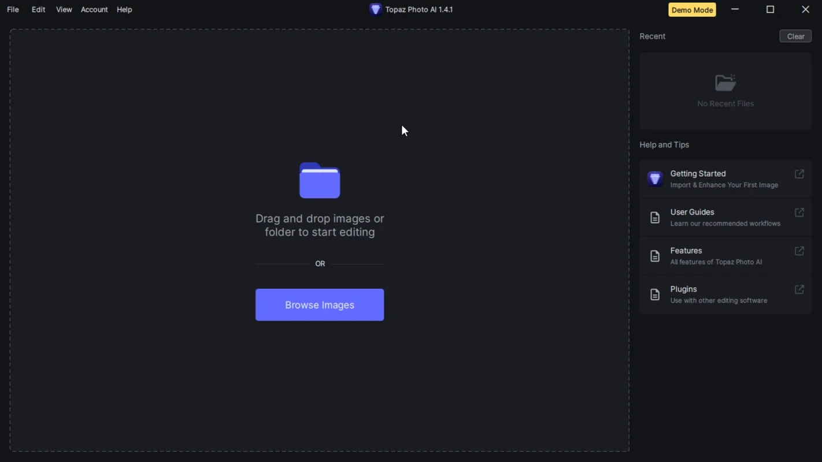Open Plugins external link icon
The height and width of the screenshot is (462, 822).
799,289
